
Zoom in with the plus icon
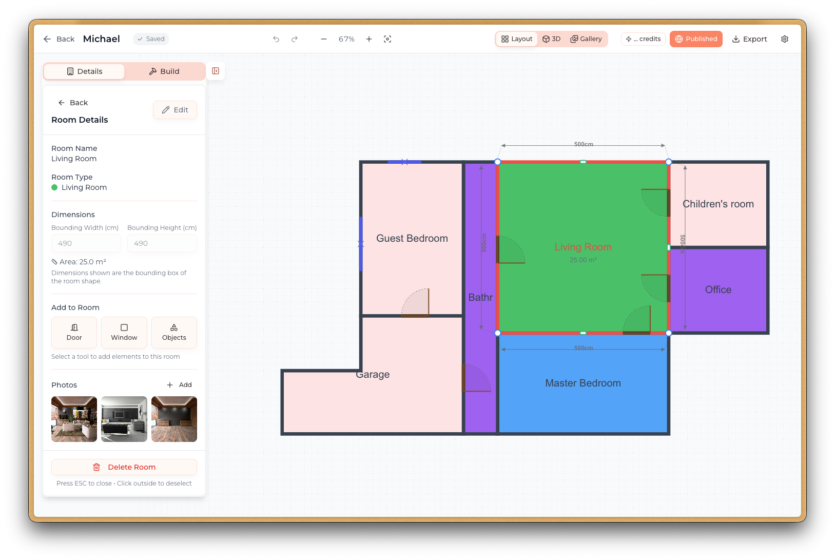coord(368,38)
